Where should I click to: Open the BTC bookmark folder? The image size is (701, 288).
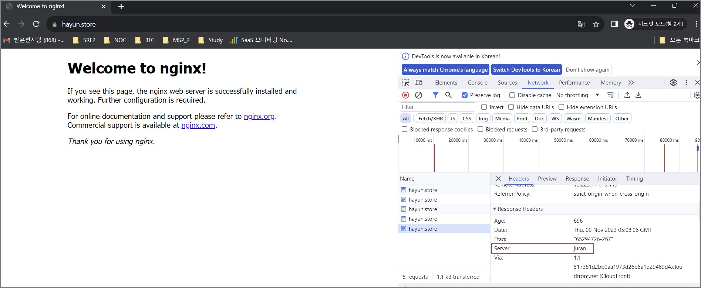pos(145,40)
